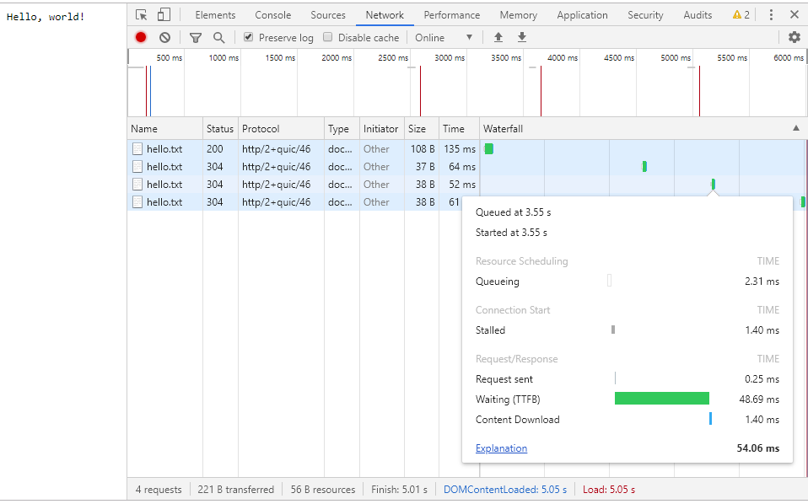Sort by the Initiator column header

pos(382,129)
